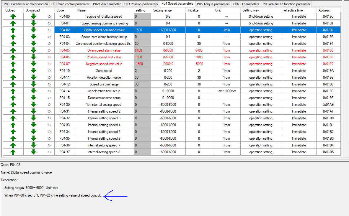Select Shutdown setting cell for P04-00

(x=261, y=17)
